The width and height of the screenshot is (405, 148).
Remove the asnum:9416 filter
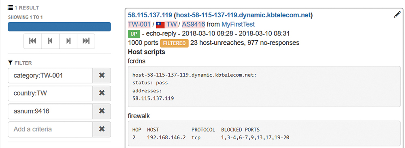click(x=102, y=111)
